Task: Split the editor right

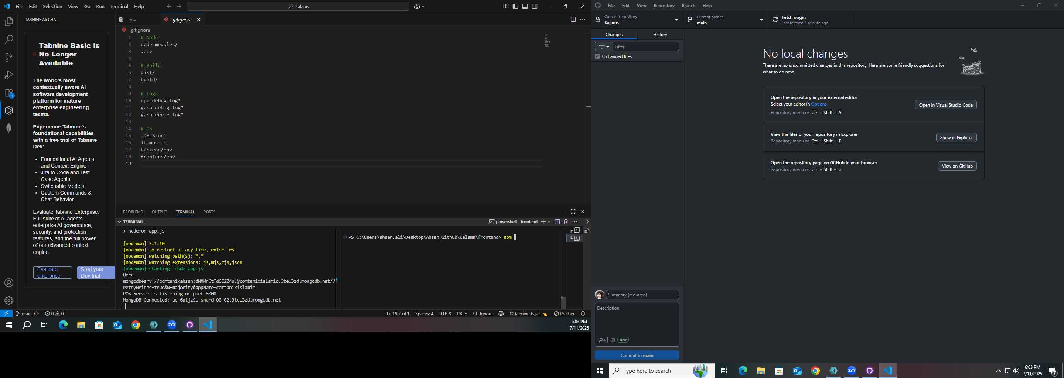Action: tap(573, 20)
